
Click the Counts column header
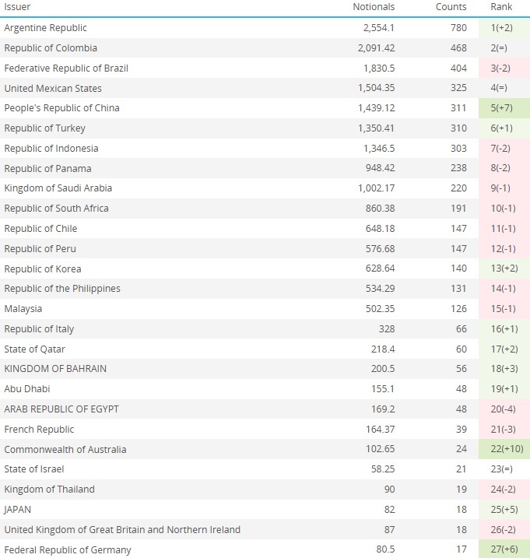[451, 7]
